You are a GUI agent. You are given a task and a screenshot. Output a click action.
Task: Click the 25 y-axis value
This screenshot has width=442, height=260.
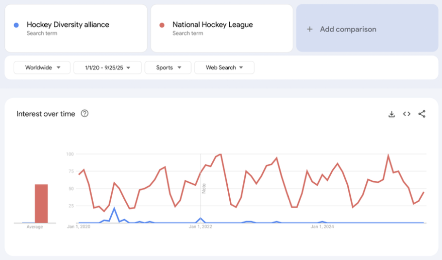pos(71,206)
